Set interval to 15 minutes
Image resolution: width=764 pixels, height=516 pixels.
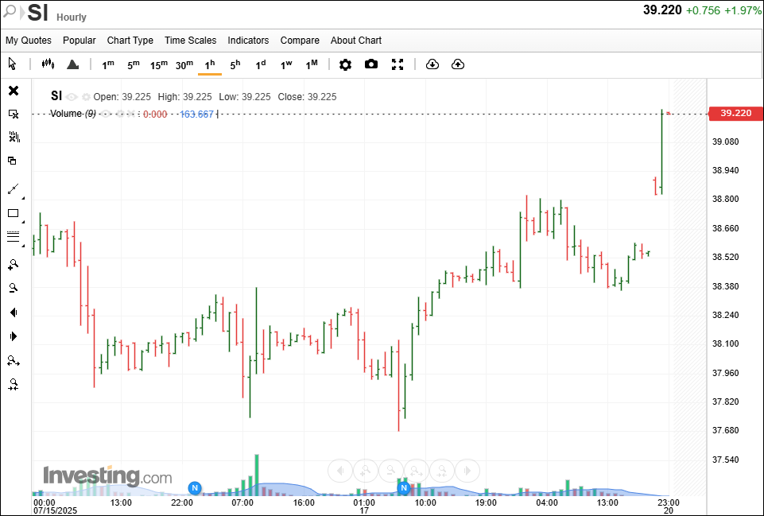pos(159,65)
